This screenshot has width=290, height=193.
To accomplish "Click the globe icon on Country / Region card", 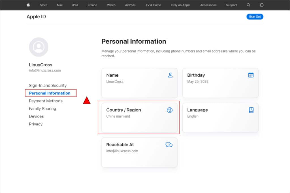I will point(170,110).
